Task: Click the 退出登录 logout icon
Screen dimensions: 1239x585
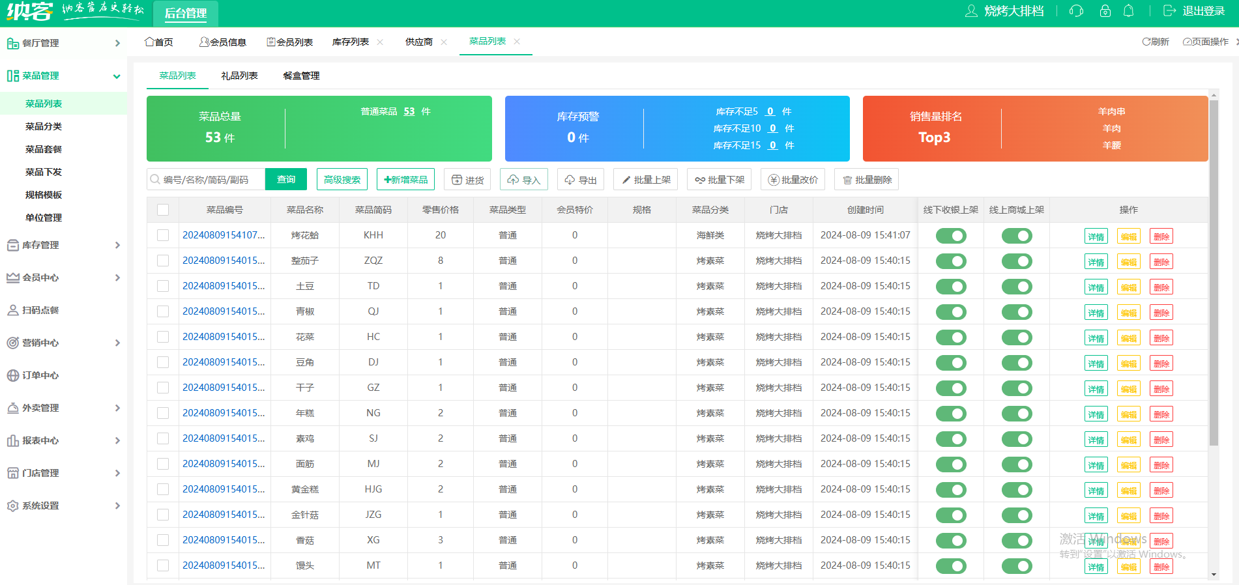Action: pyautogui.click(x=1169, y=11)
